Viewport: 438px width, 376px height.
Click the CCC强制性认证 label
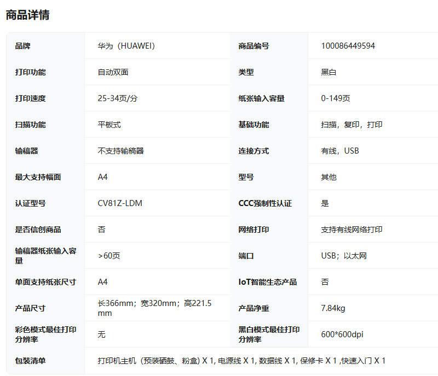(x=265, y=203)
